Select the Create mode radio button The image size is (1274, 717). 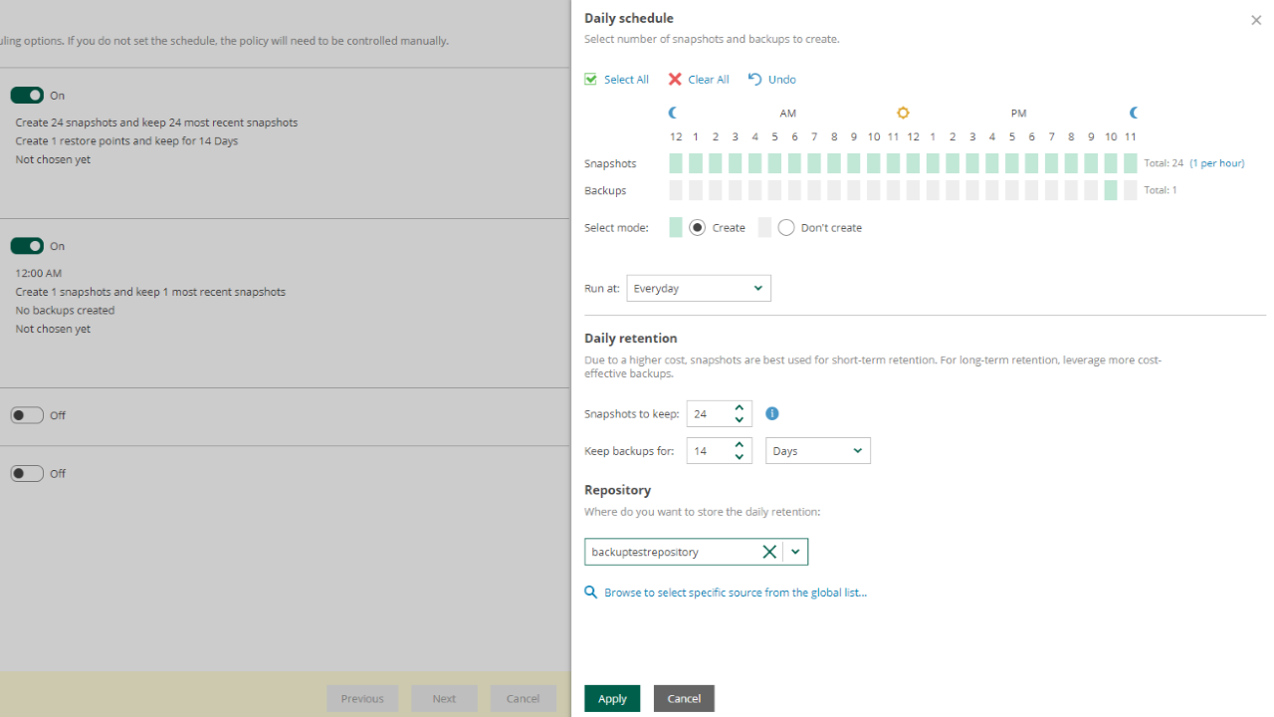pos(698,228)
